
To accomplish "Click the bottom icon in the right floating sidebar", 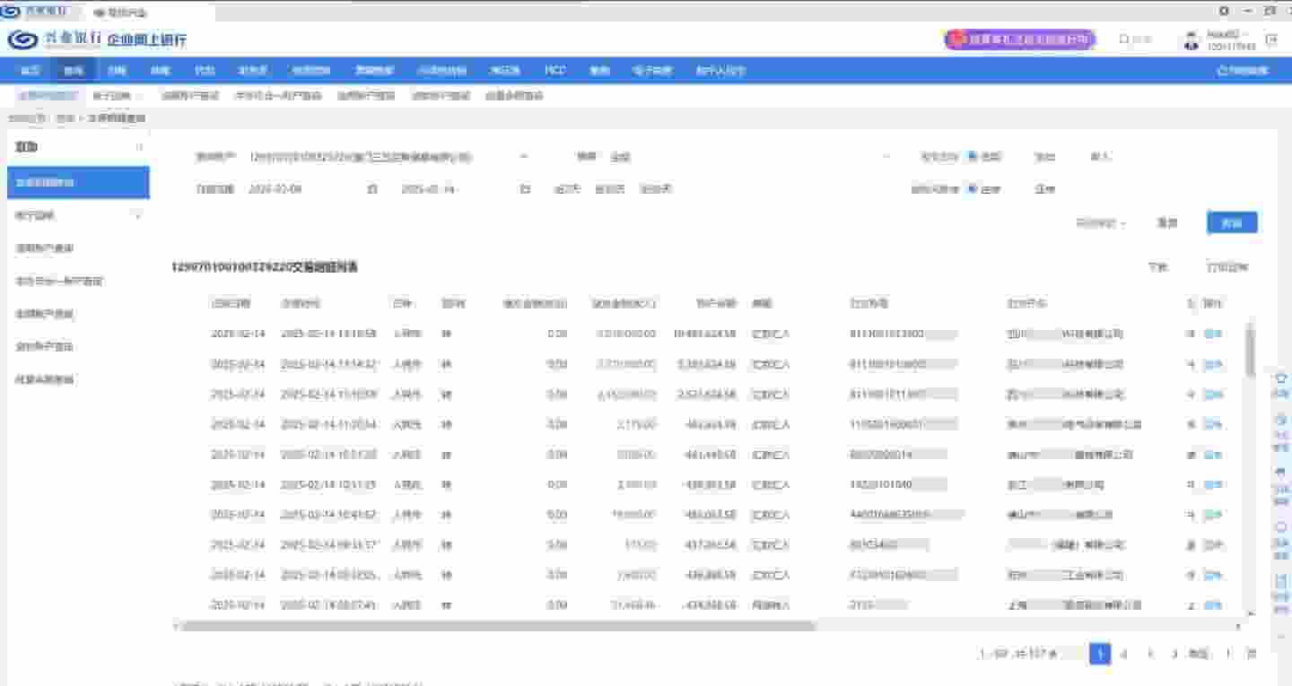I will pos(1281,581).
